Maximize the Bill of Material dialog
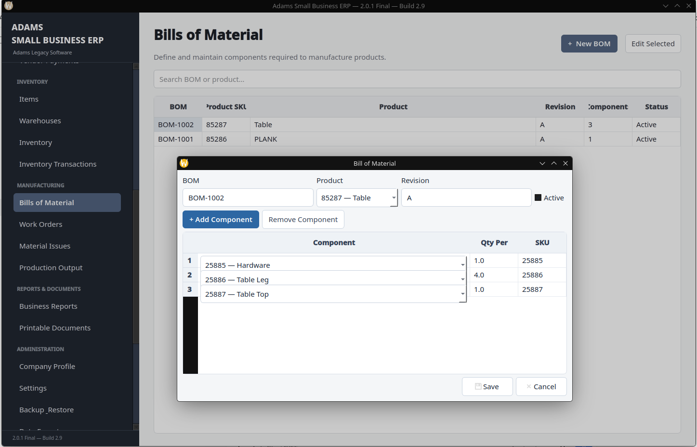Image resolution: width=697 pixels, height=447 pixels. point(554,163)
